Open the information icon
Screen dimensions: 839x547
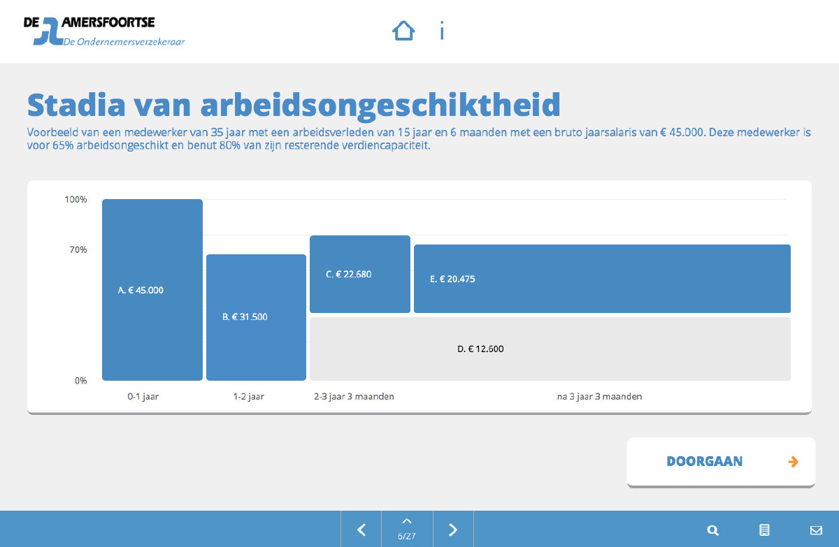tap(442, 31)
